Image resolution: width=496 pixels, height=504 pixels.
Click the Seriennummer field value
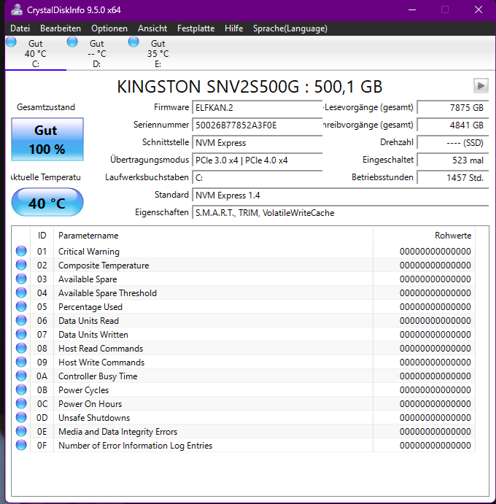tap(257, 125)
